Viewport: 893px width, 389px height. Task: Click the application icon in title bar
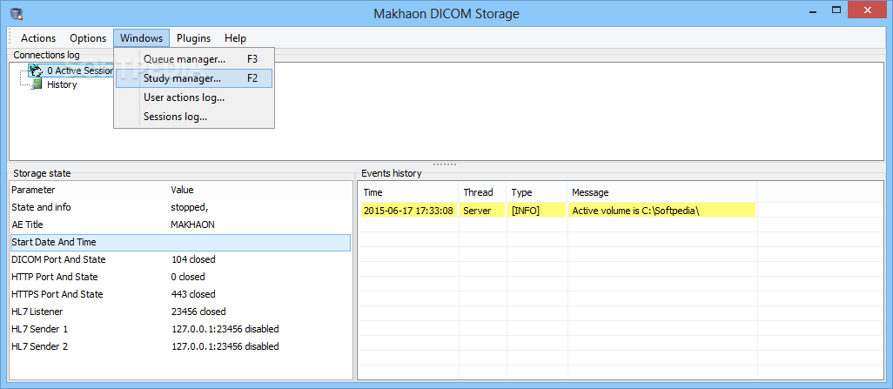pyautogui.click(x=17, y=12)
